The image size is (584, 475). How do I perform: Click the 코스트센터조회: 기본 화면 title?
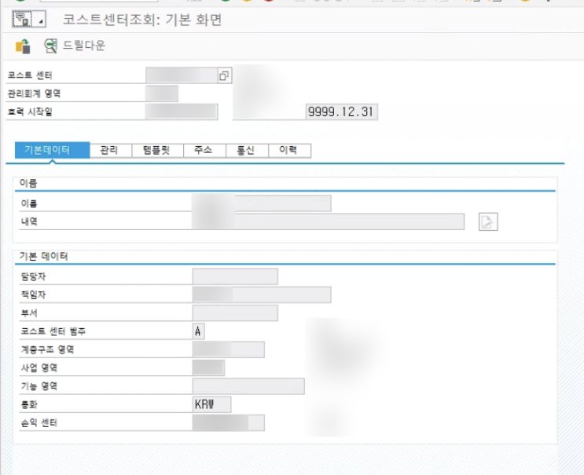(142, 20)
